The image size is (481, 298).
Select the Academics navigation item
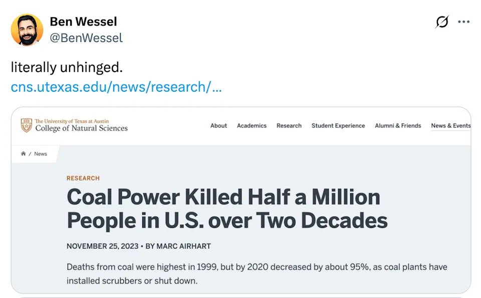pyautogui.click(x=252, y=126)
